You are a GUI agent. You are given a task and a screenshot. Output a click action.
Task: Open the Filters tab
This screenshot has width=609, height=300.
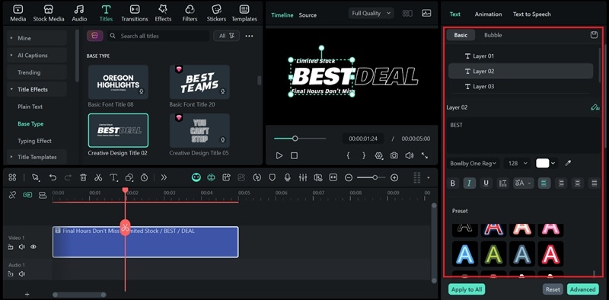[x=190, y=13]
